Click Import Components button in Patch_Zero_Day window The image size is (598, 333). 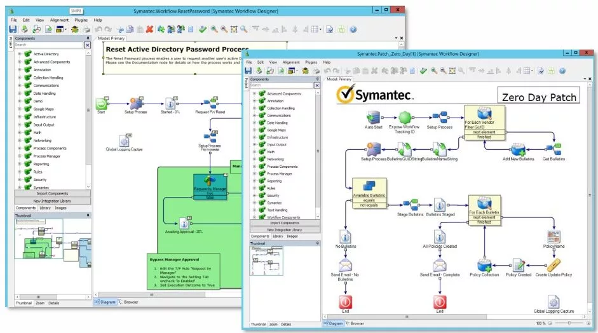[x=284, y=223]
